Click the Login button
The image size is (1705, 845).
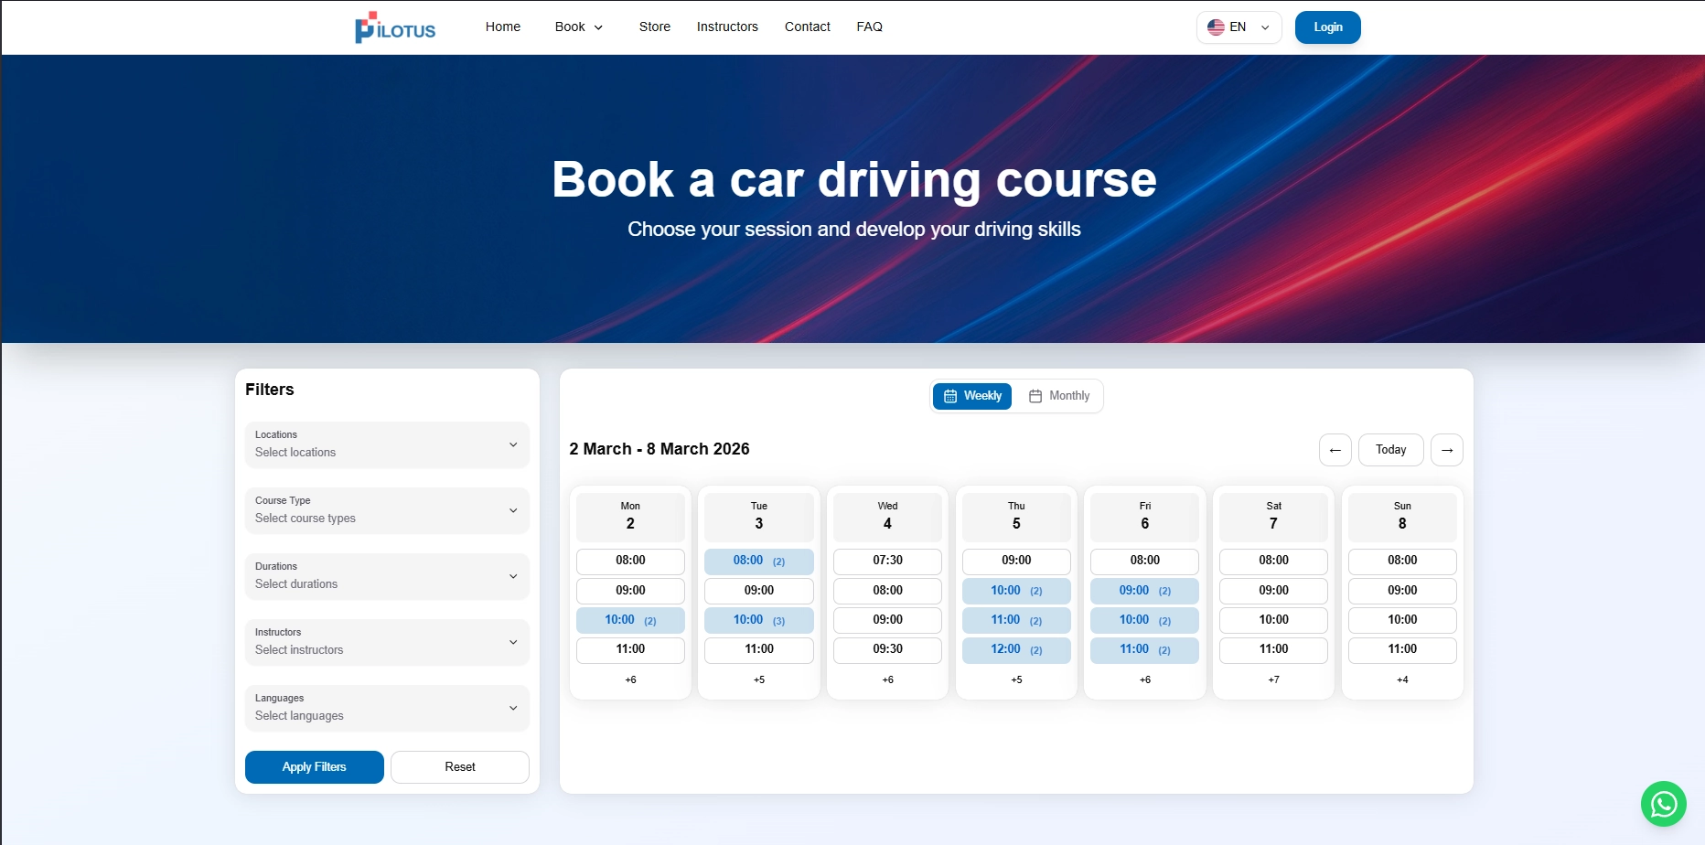pos(1327,27)
